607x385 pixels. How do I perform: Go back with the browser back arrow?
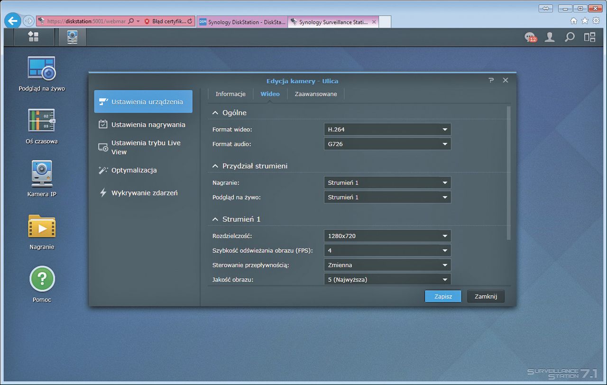[13, 21]
